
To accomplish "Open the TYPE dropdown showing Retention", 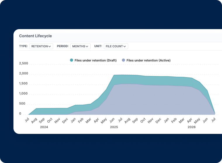I will point(41,46).
